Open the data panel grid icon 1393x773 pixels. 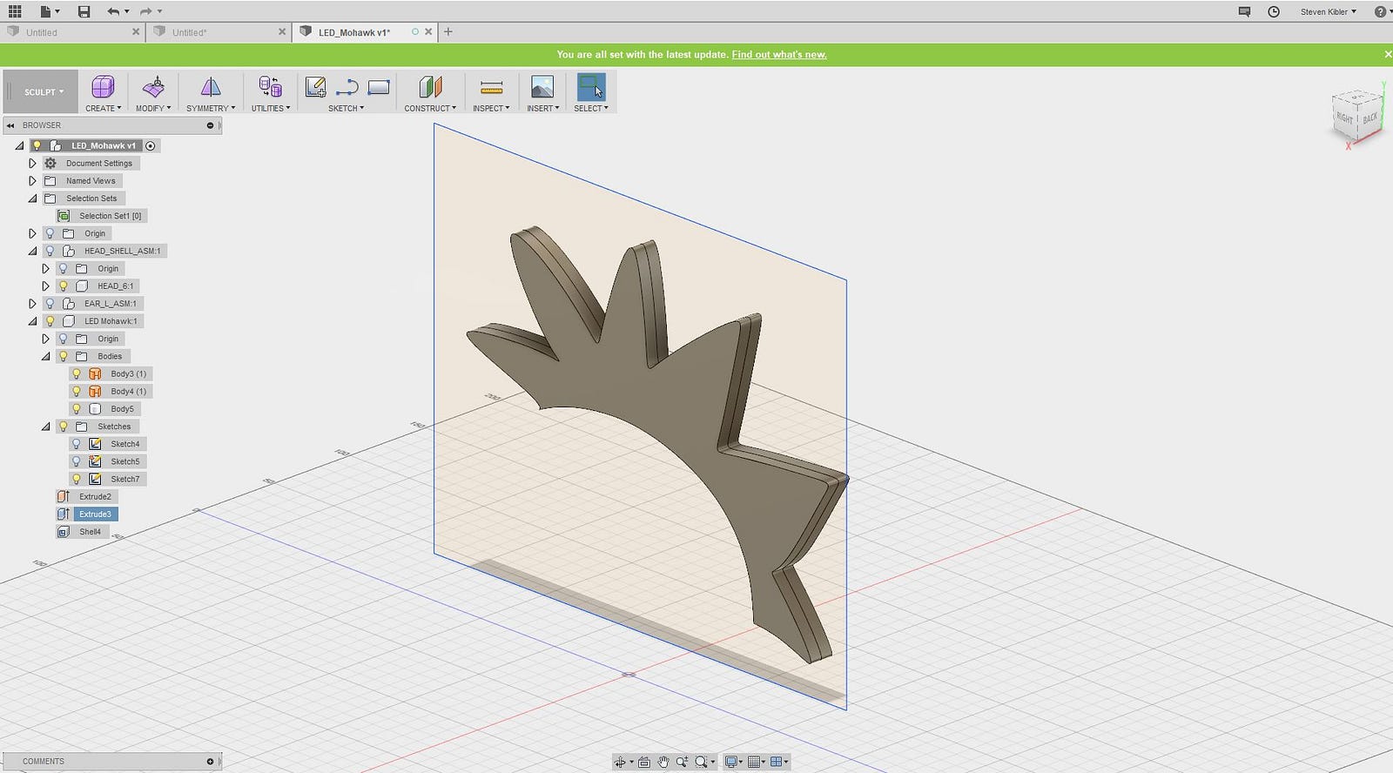click(15, 11)
